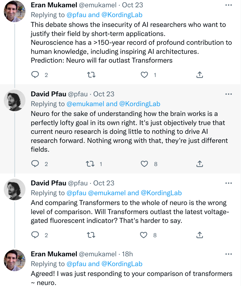Like the voltage-gated fluorescent indicator tweet

tap(144, 235)
